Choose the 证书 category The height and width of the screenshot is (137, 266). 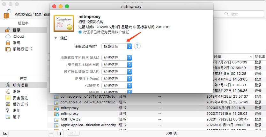pos(24,117)
